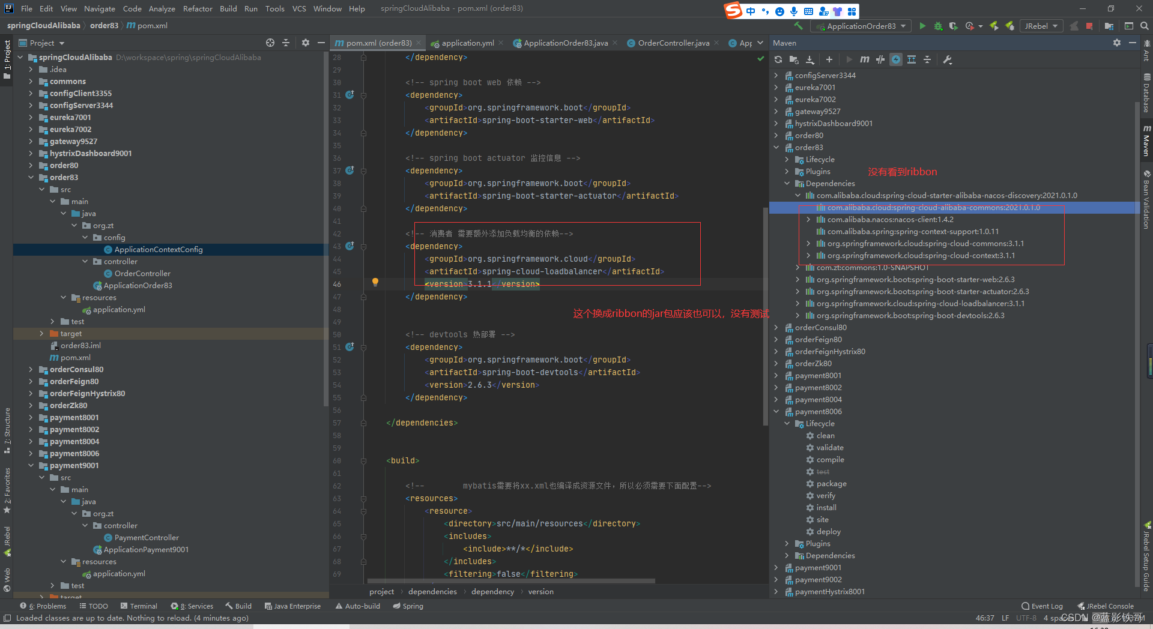
Task: Collapse all in the Project panel
Action: (286, 43)
